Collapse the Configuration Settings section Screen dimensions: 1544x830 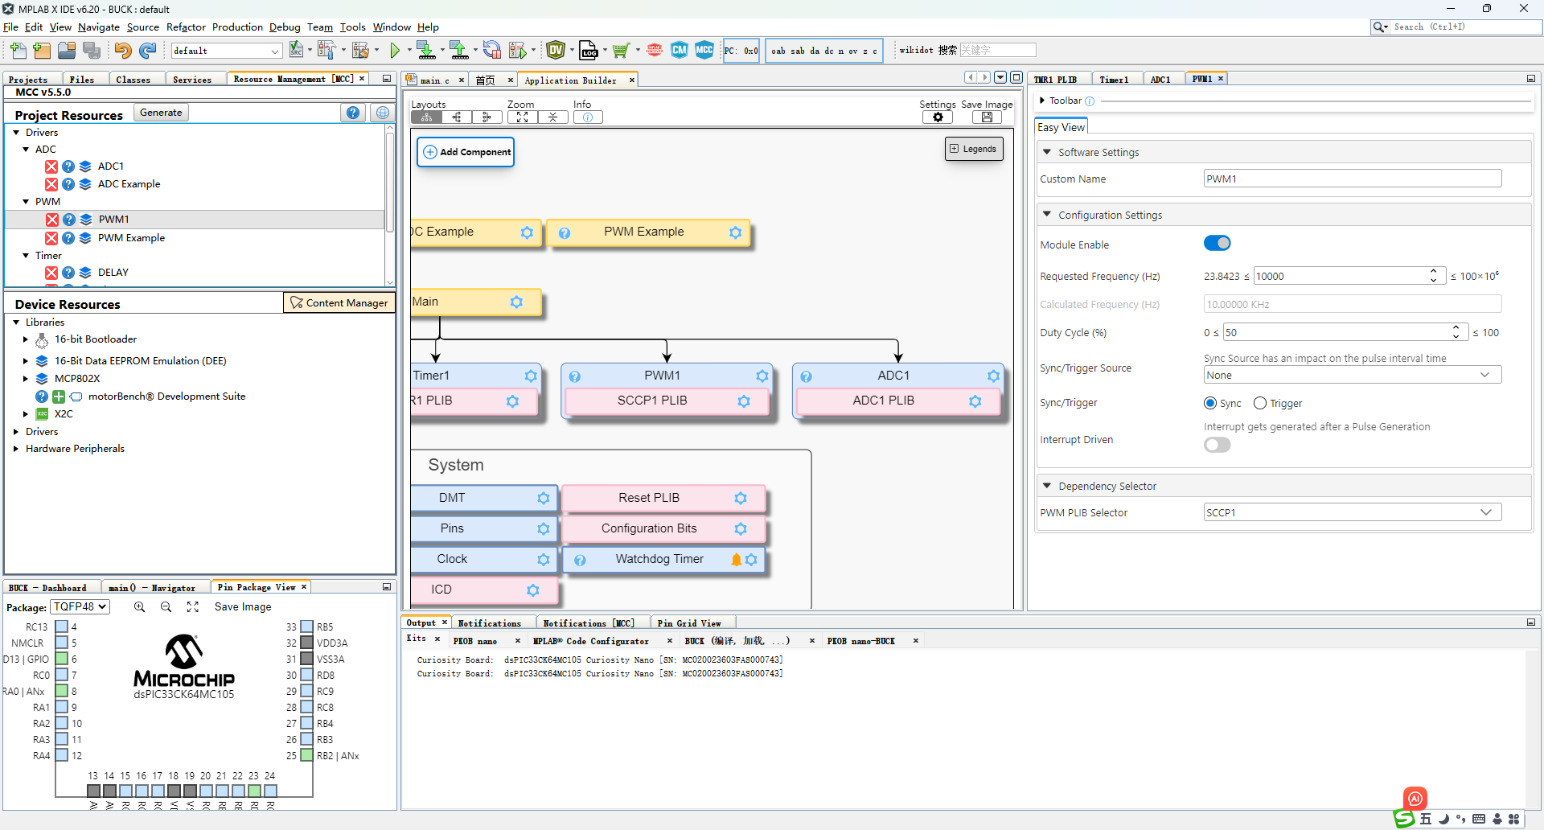click(1046, 215)
